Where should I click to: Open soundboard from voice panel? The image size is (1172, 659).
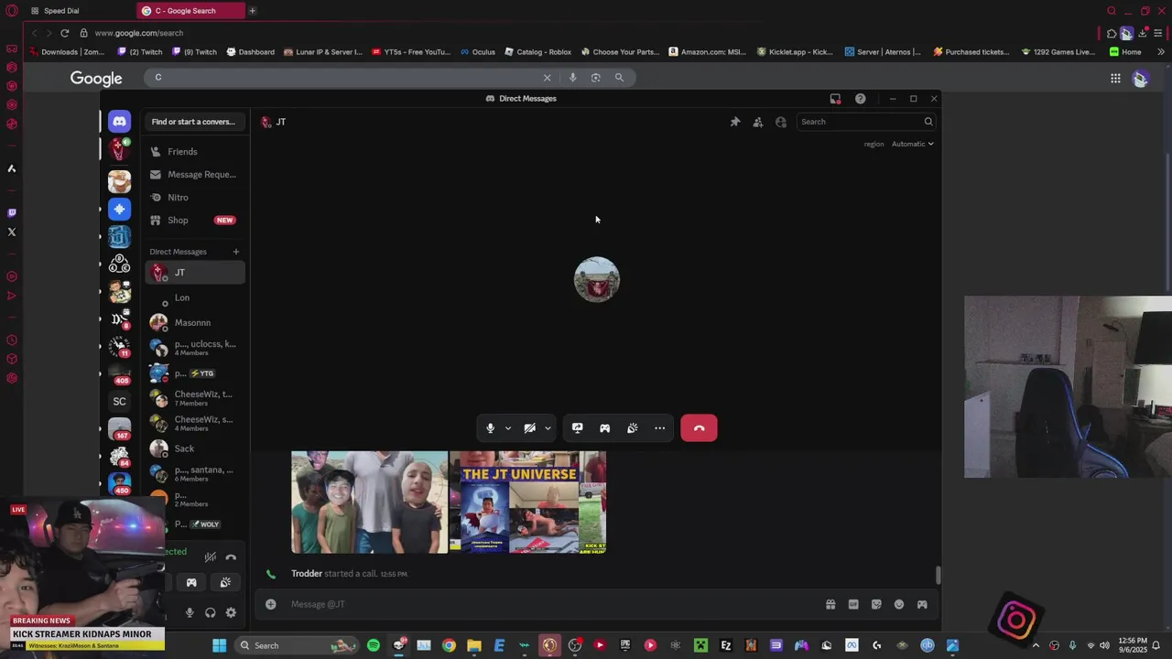click(225, 582)
